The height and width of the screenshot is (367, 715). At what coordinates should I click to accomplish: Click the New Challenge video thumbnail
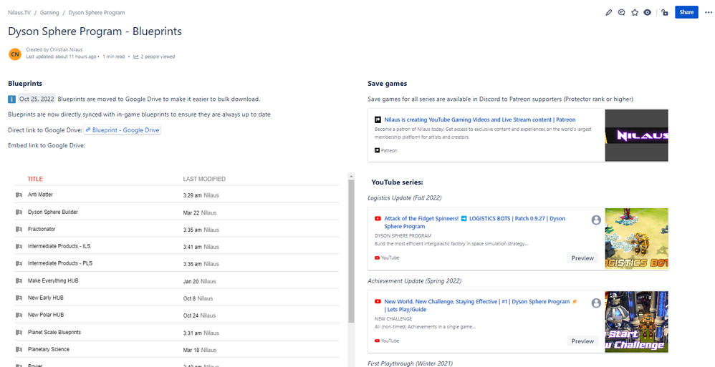coord(637,322)
